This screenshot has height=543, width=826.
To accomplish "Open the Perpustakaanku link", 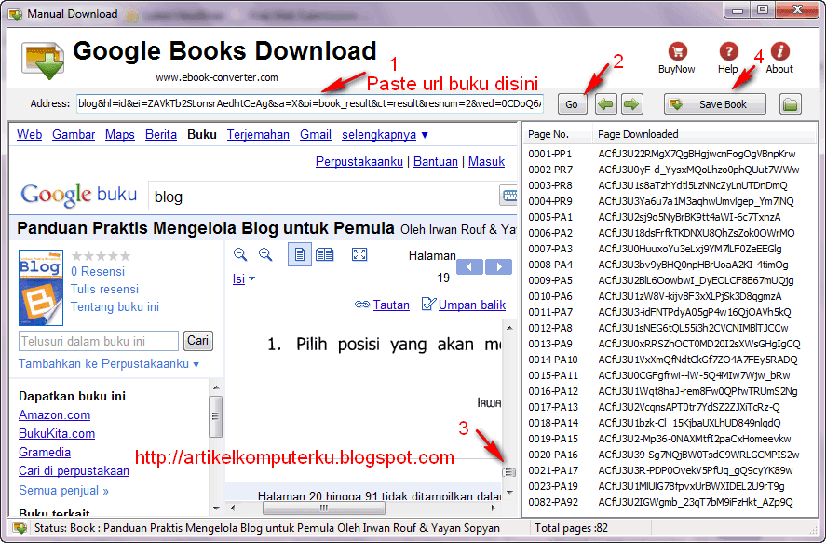I will pyautogui.click(x=359, y=162).
